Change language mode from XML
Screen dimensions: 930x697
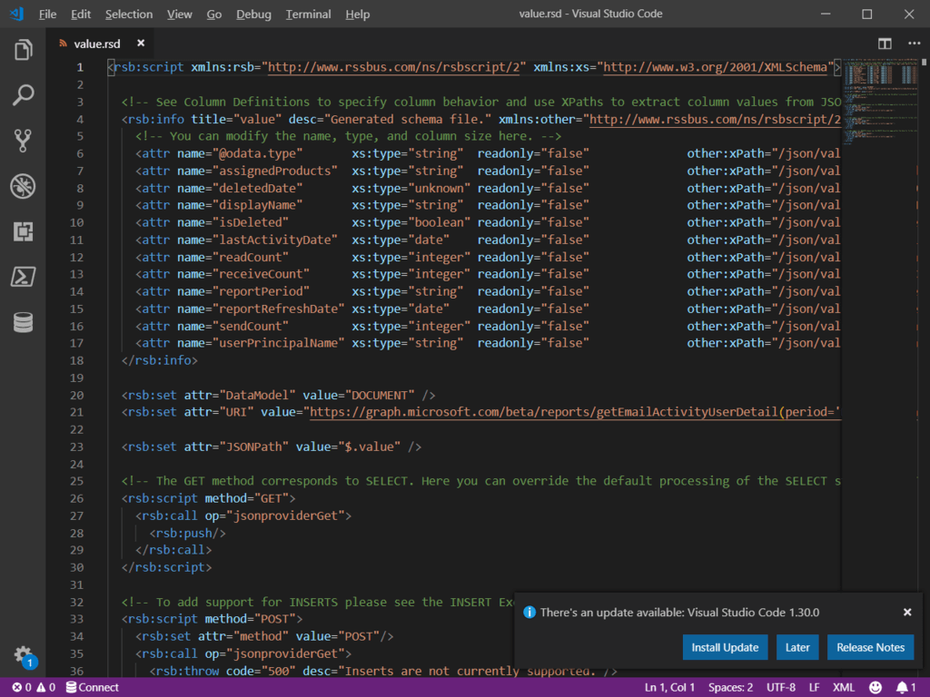point(844,687)
